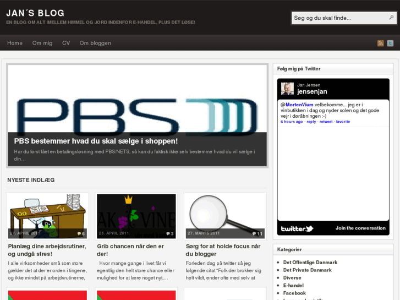The height and width of the screenshot is (300, 400).
Task: Open the Om bloggen page
Action: [95, 43]
